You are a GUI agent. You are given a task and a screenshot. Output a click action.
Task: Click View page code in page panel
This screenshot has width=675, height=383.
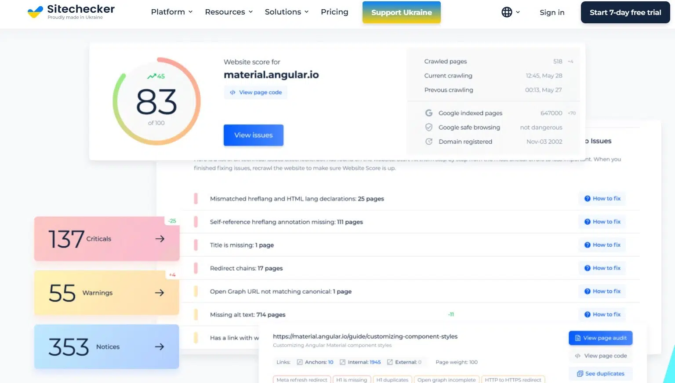tap(601, 356)
